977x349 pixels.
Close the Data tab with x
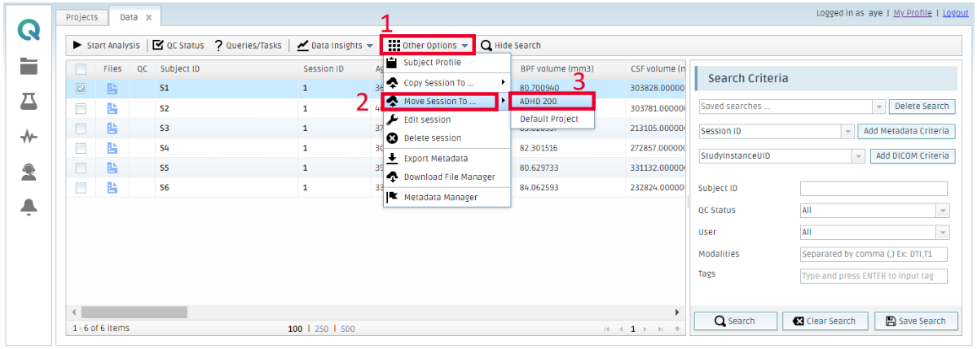click(x=148, y=17)
